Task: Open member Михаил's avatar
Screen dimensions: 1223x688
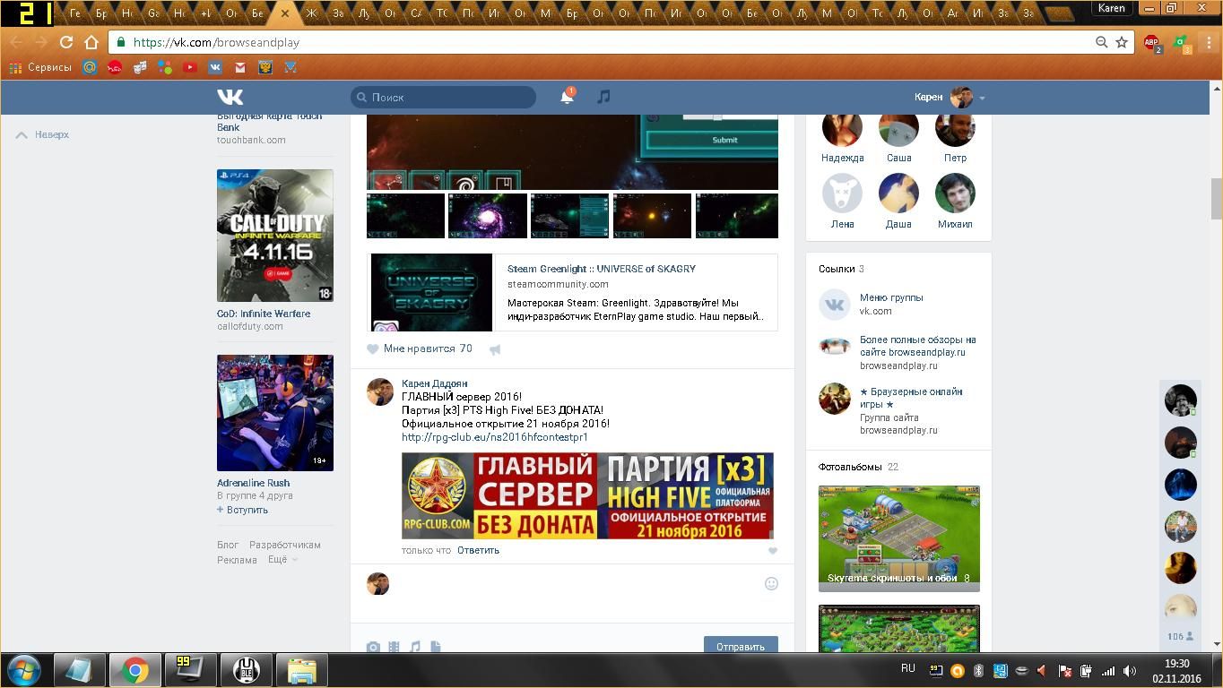Action: coord(955,193)
